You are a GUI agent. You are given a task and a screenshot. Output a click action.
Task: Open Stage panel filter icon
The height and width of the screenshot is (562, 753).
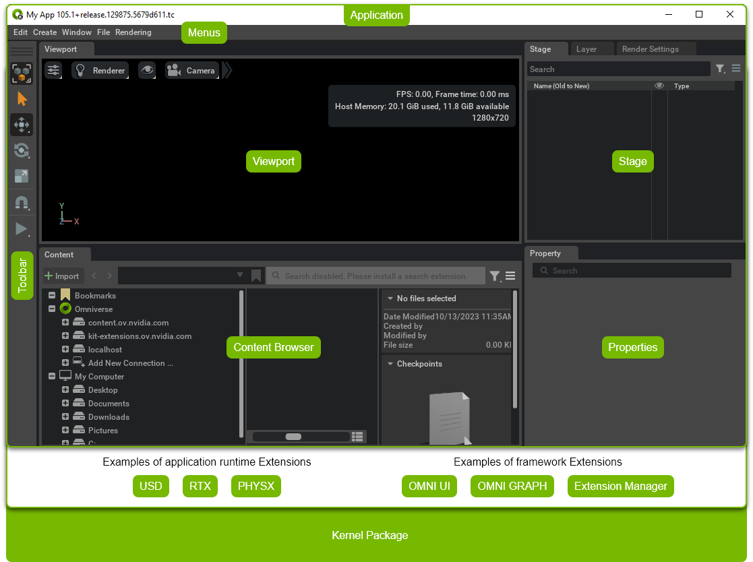point(720,69)
